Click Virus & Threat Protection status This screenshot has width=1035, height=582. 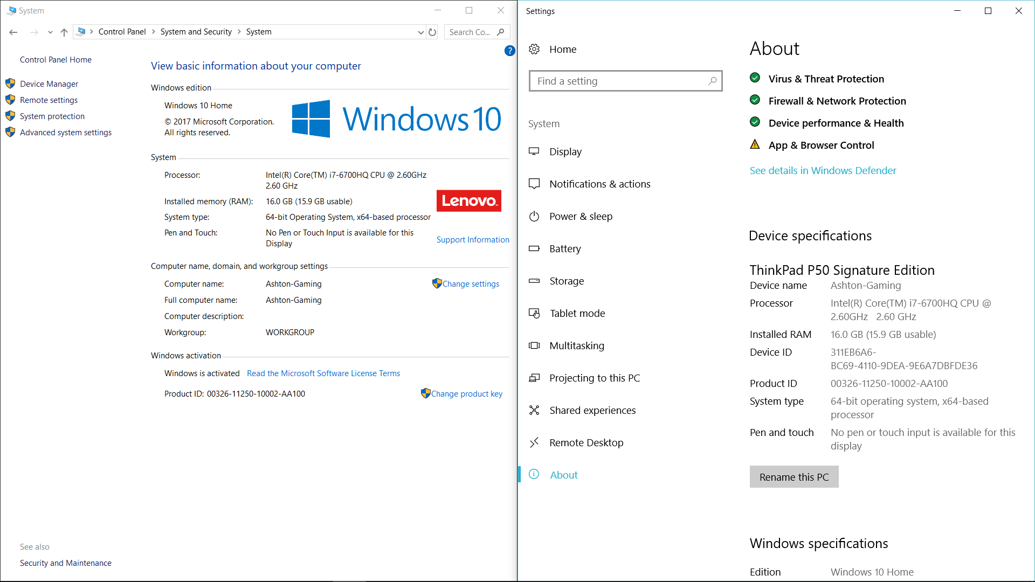pos(826,79)
